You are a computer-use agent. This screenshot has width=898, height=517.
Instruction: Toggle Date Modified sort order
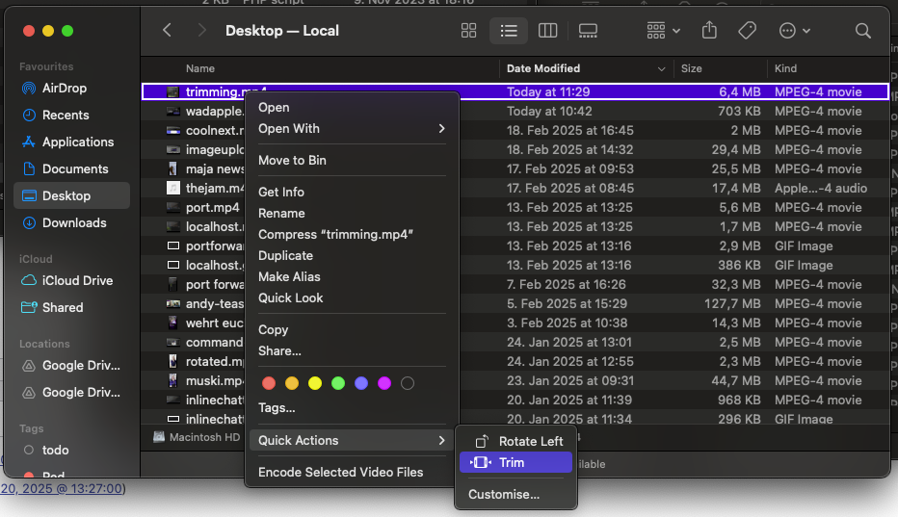click(x=587, y=68)
